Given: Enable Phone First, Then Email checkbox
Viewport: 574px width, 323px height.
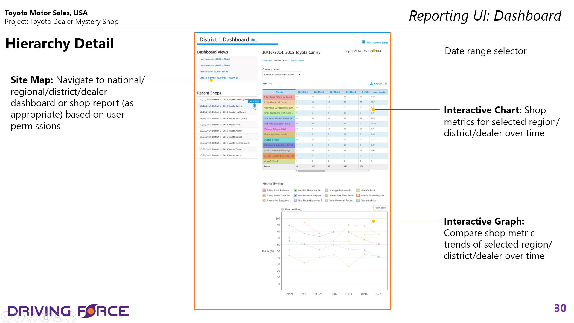Looking at the screenshot, I should (x=327, y=196).
